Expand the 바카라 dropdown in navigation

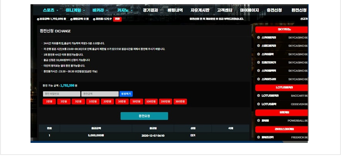pyautogui.click(x=101, y=10)
